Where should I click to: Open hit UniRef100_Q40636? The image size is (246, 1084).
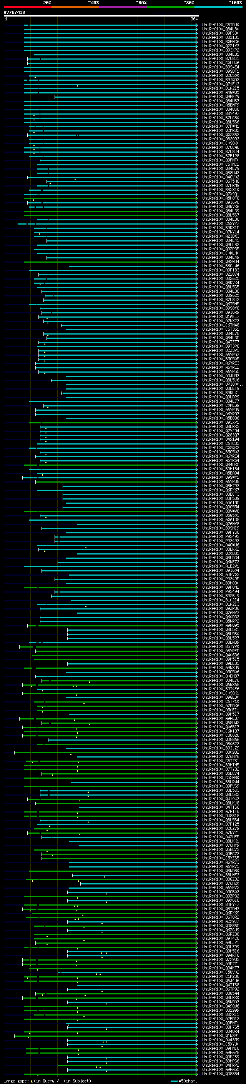pyautogui.click(x=221, y=655)
